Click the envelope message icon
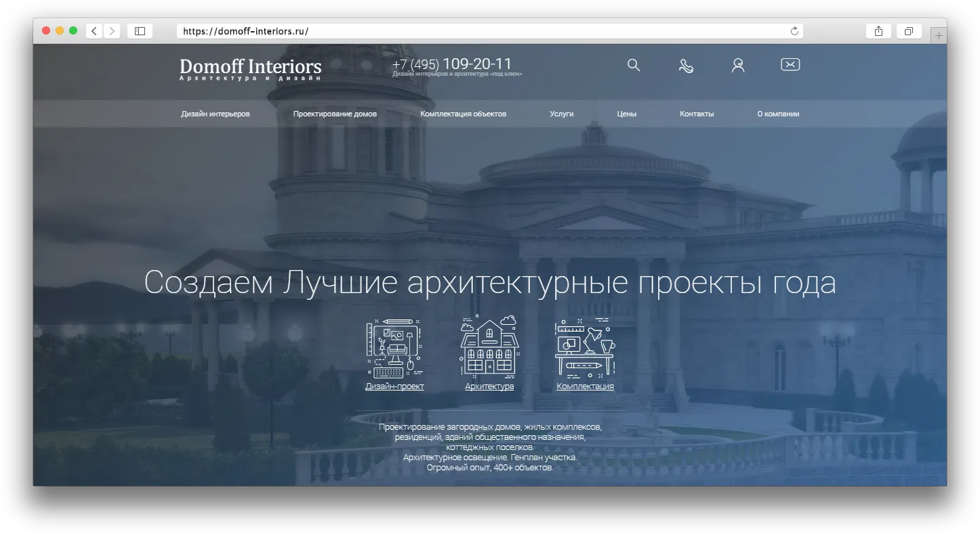Viewport: 980px width, 534px height. 790,64
